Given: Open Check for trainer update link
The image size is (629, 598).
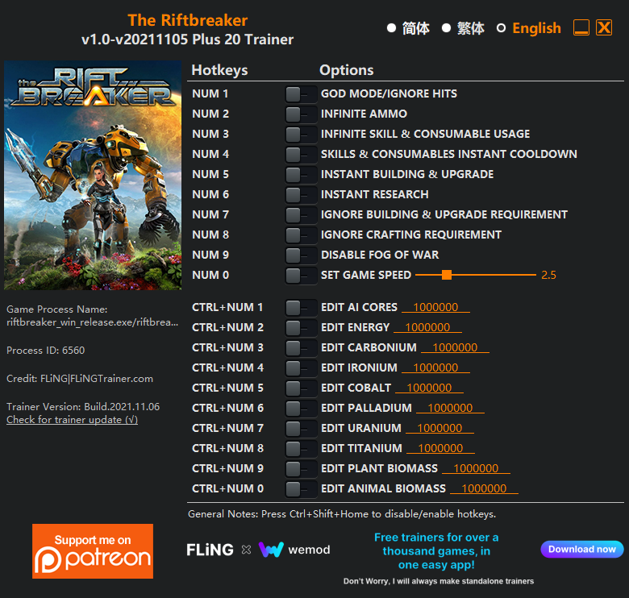Looking at the screenshot, I should point(73,420).
